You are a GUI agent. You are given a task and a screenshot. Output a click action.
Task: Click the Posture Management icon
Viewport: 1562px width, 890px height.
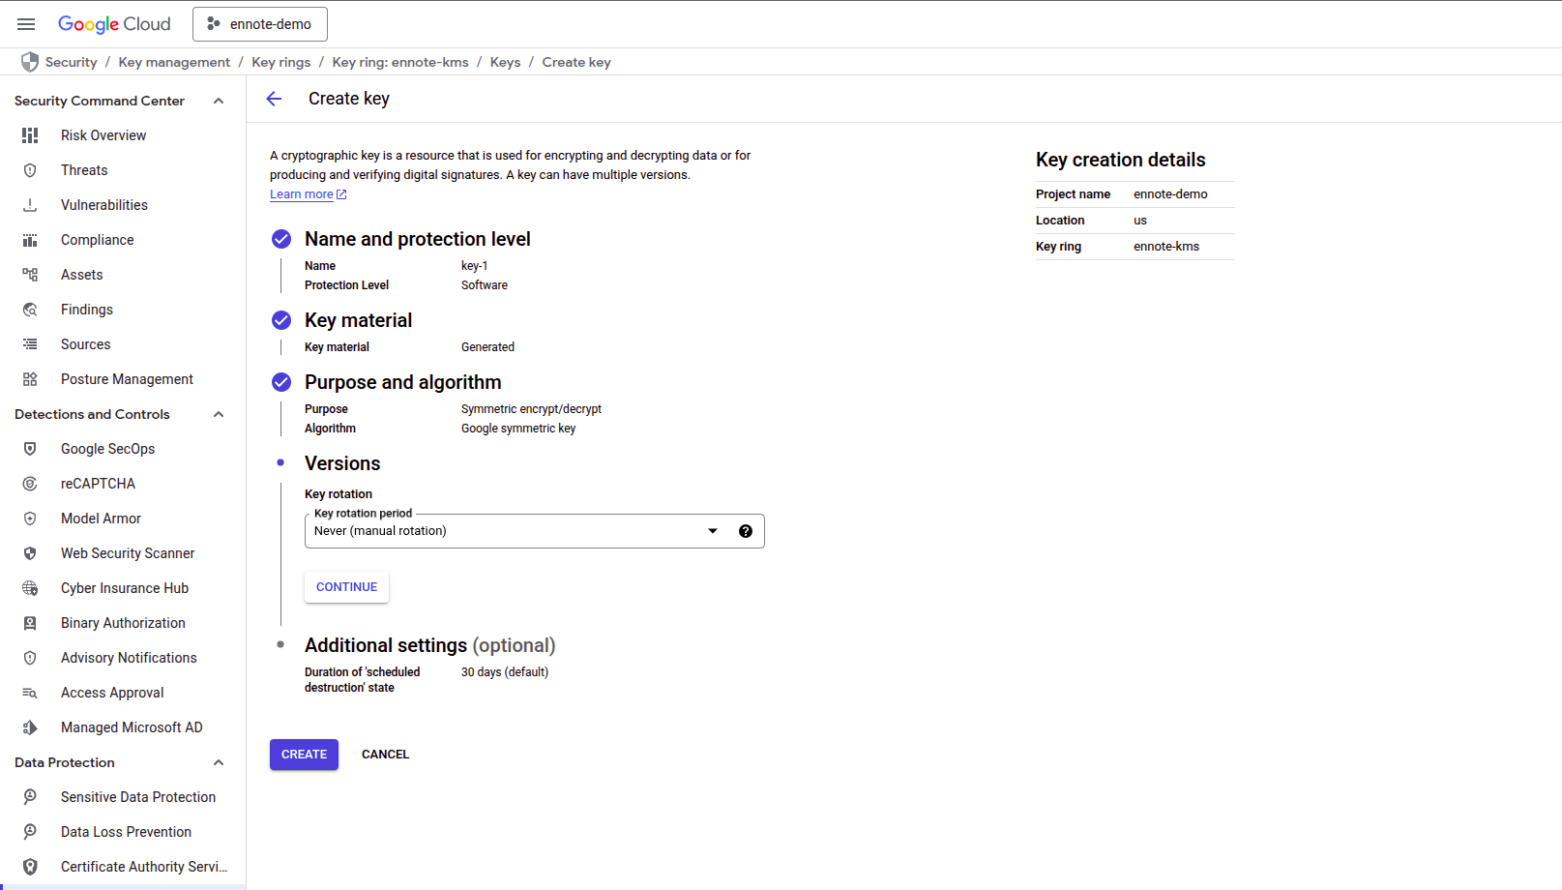tap(30, 379)
